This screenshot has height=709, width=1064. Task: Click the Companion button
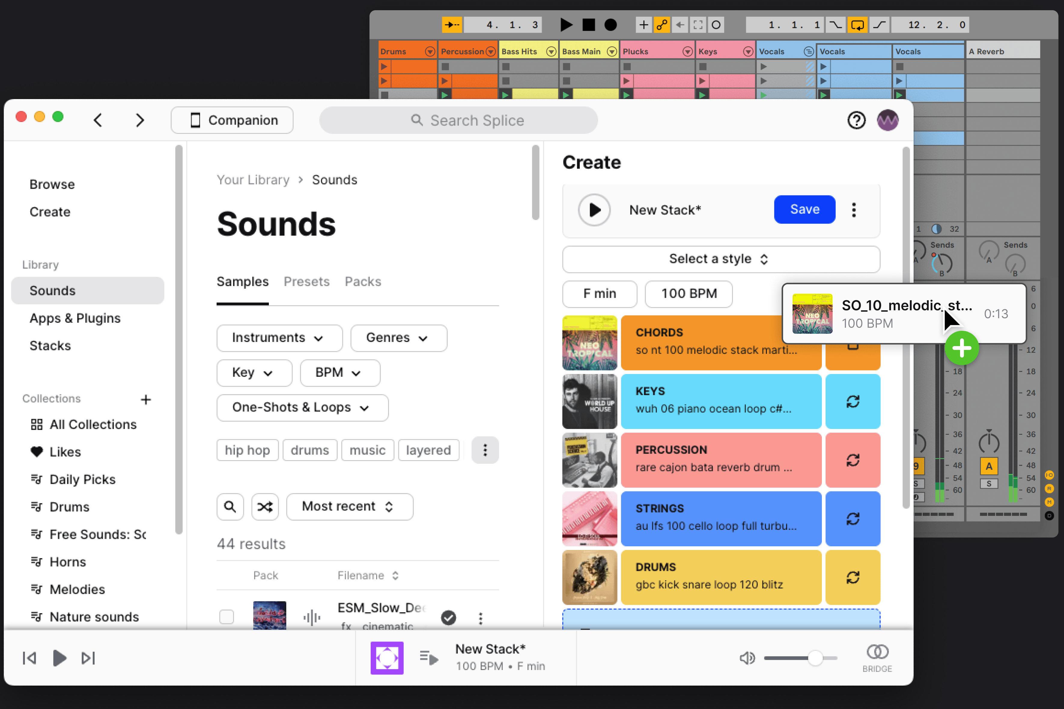tap(232, 120)
